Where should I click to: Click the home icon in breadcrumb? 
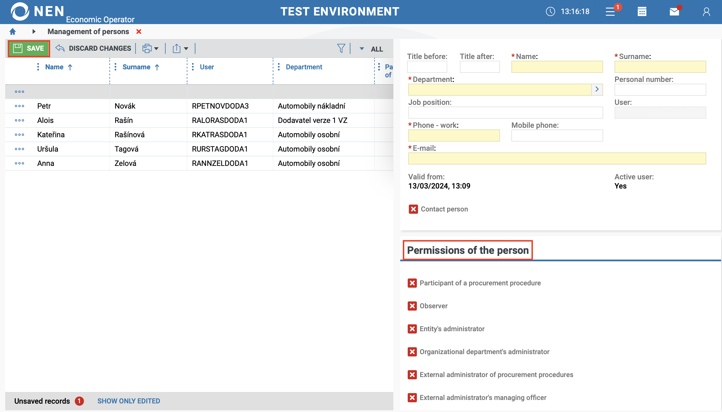pos(13,32)
